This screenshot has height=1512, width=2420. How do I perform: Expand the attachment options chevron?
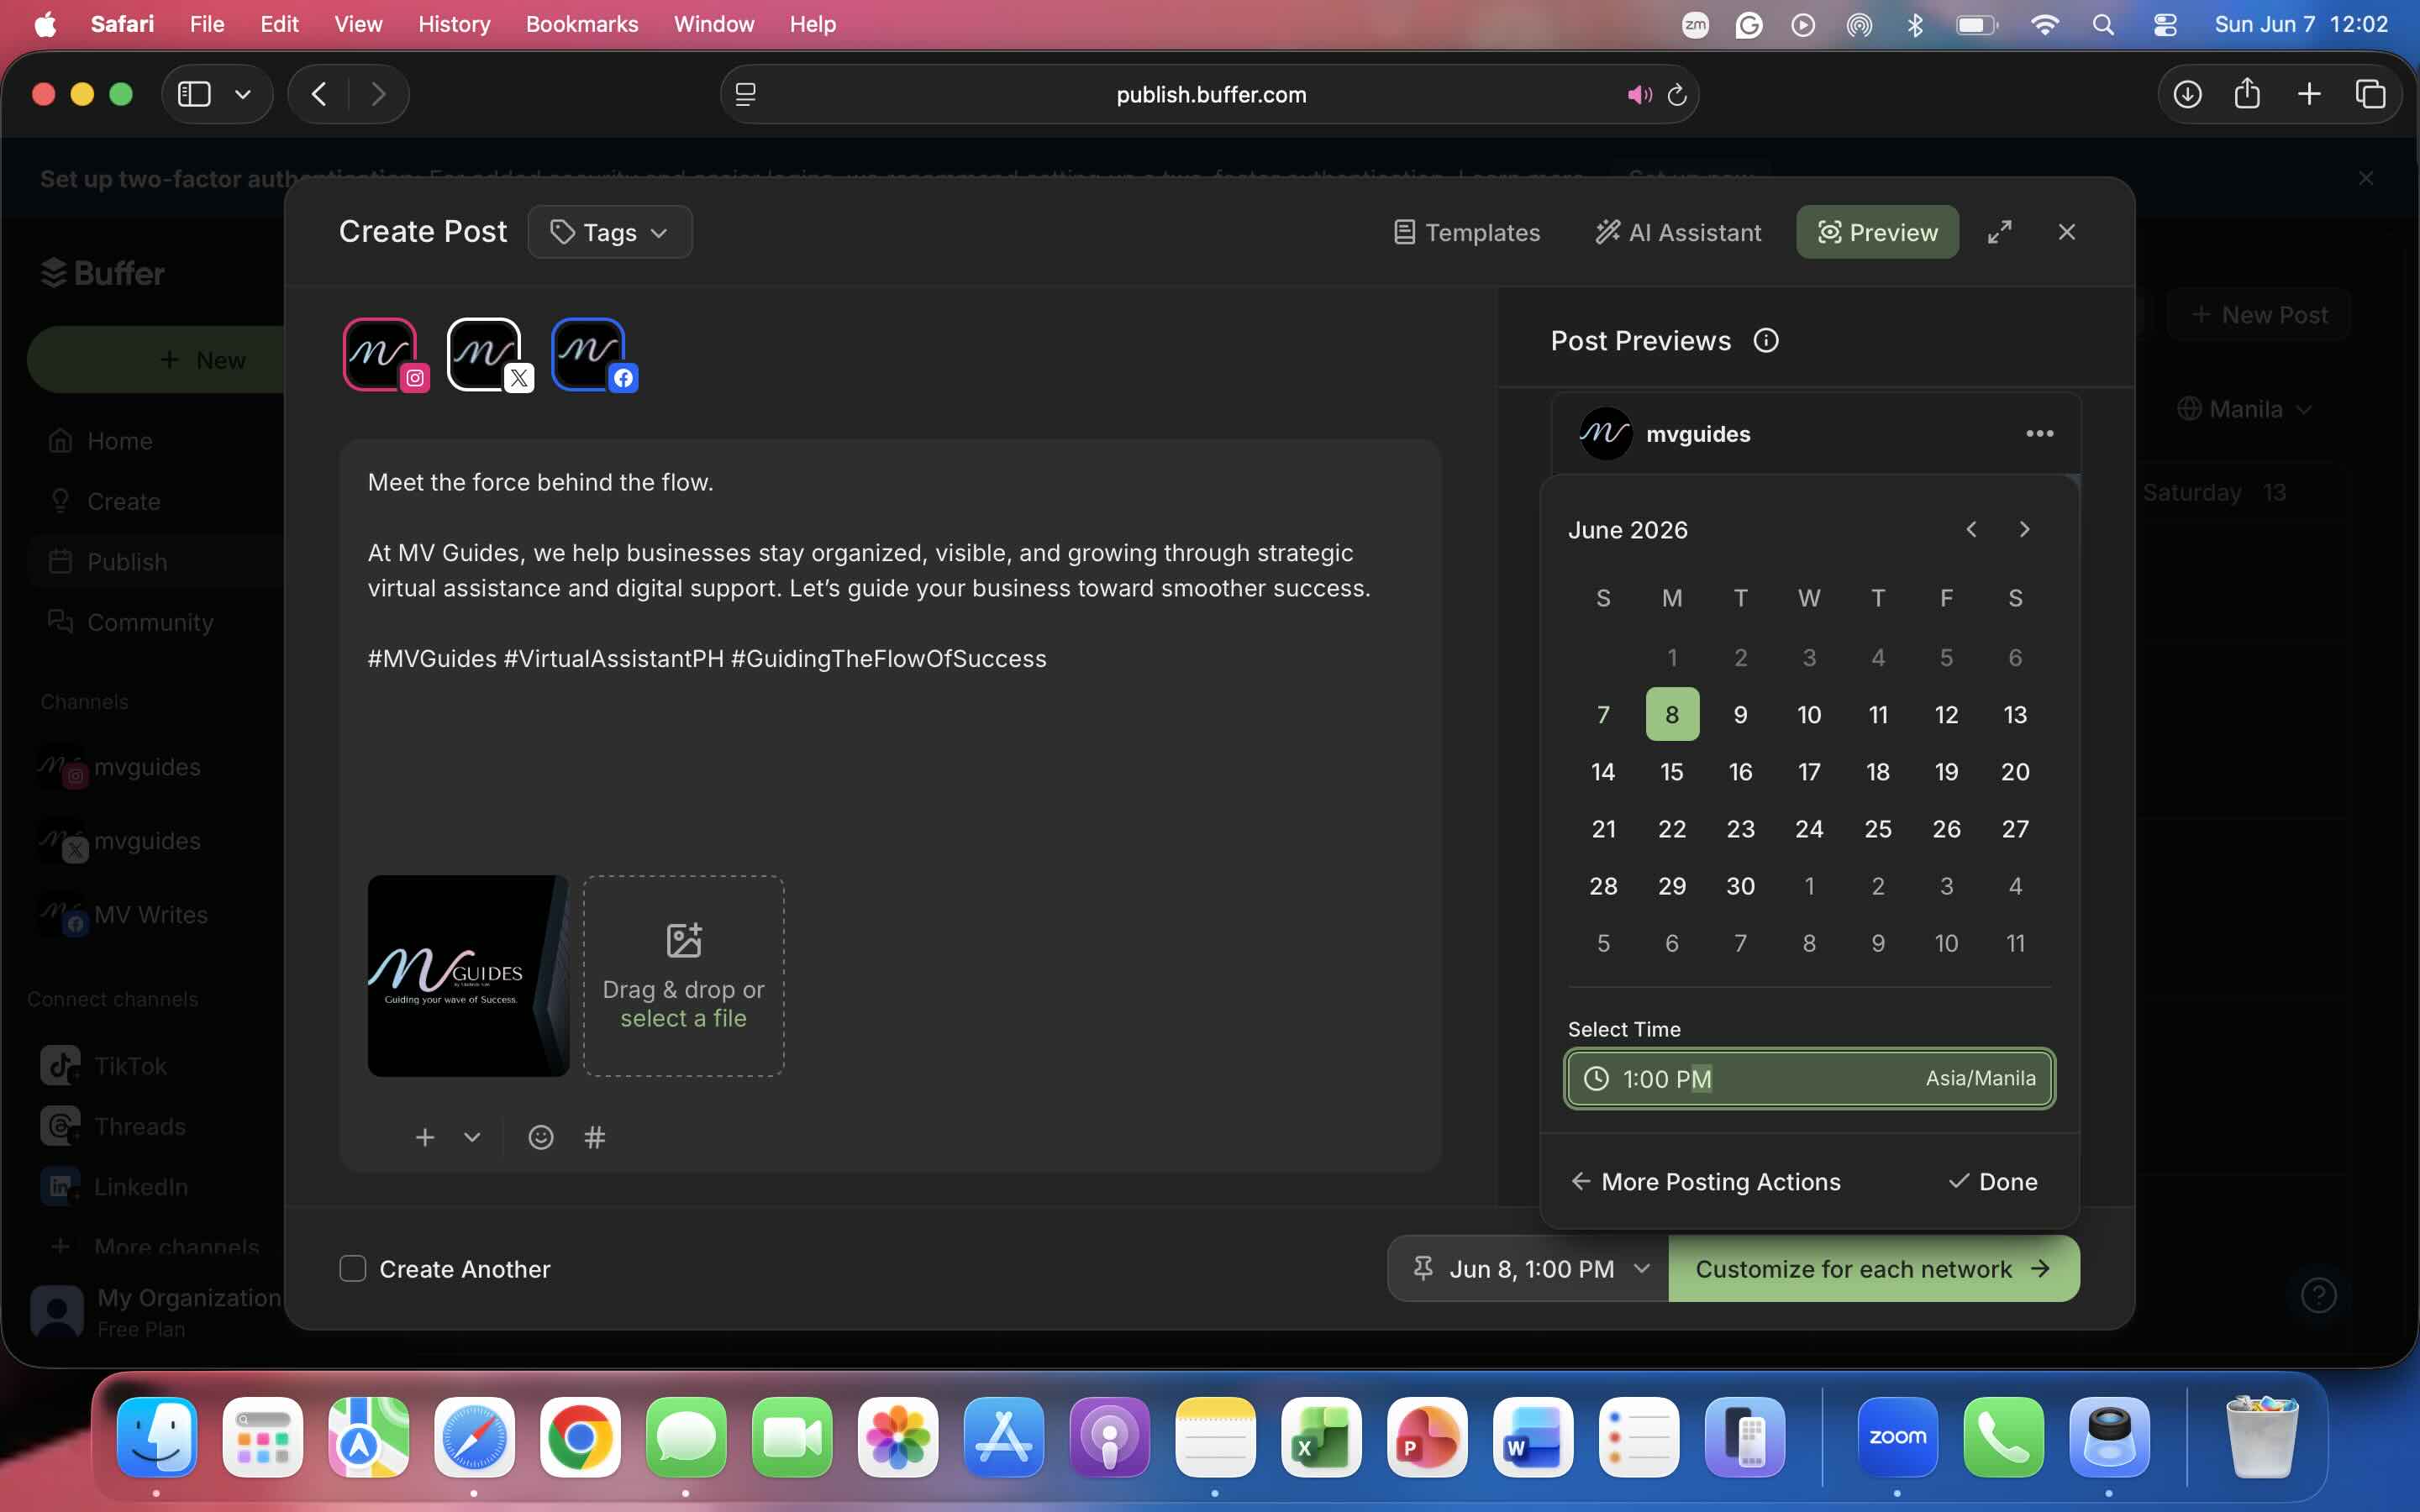[x=472, y=1137]
